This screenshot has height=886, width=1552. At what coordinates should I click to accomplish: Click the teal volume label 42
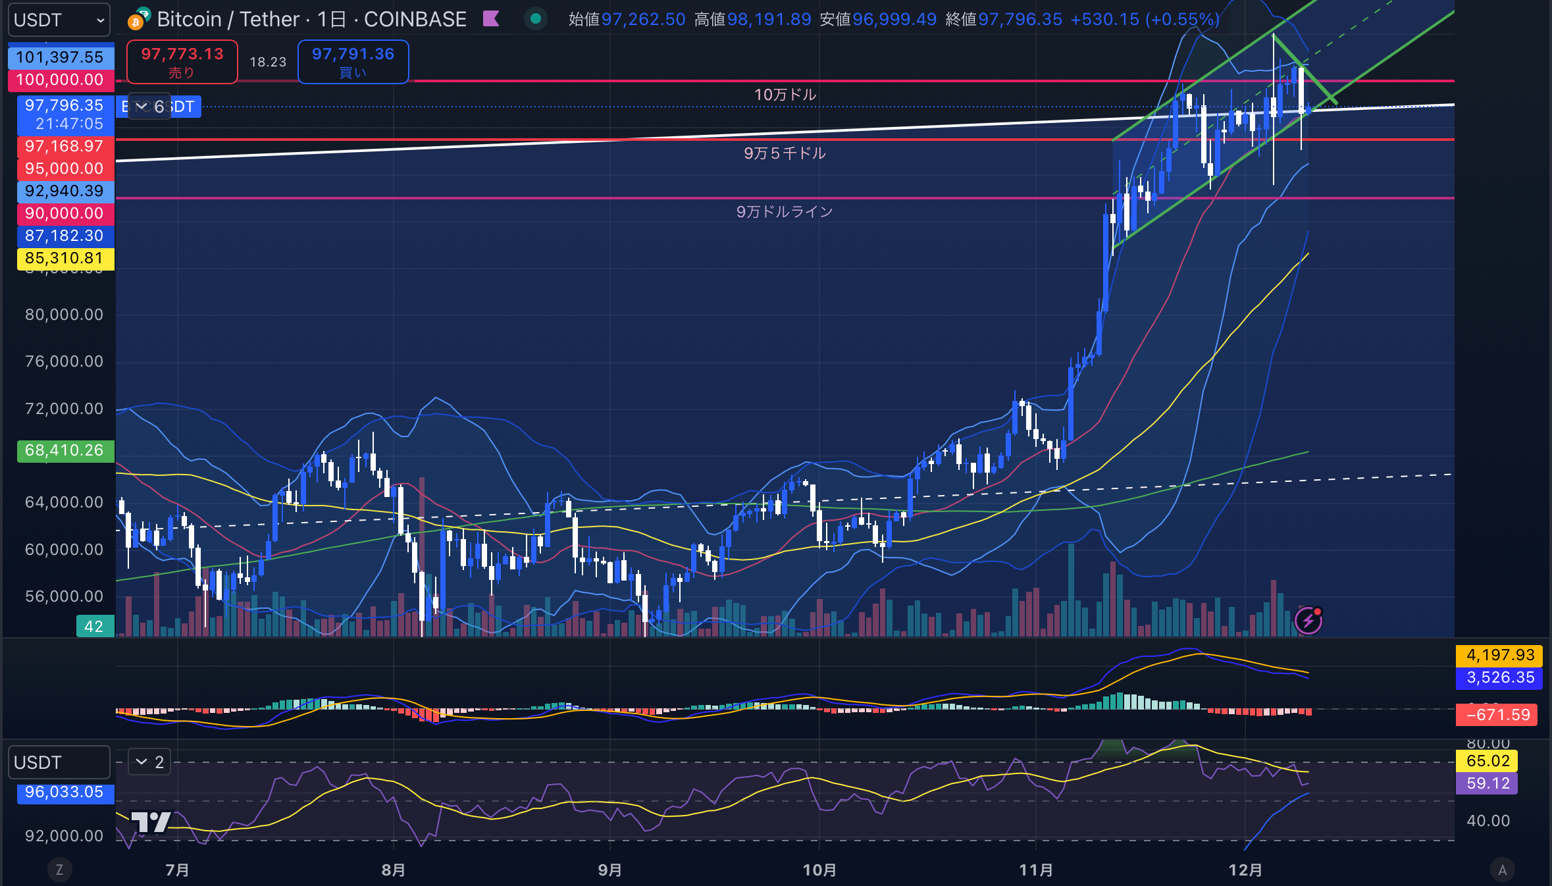click(95, 626)
